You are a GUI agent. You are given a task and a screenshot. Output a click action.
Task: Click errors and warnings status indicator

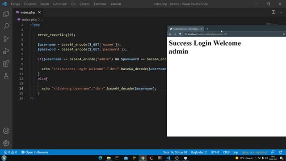click(10, 152)
